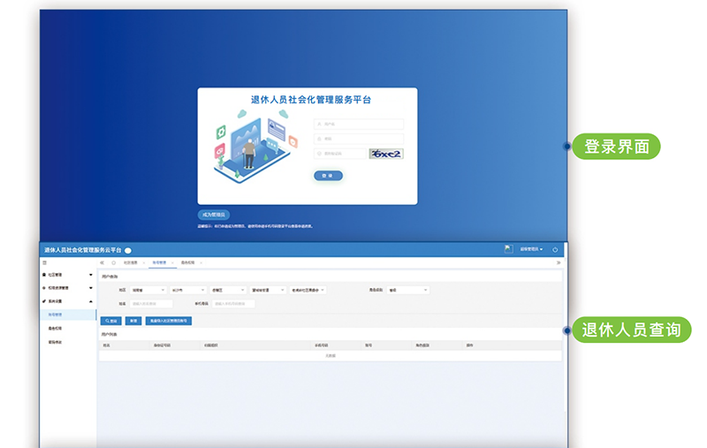Click the double-left arrow tab scroll icon
This screenshot has width=707, height=448.
103,262
